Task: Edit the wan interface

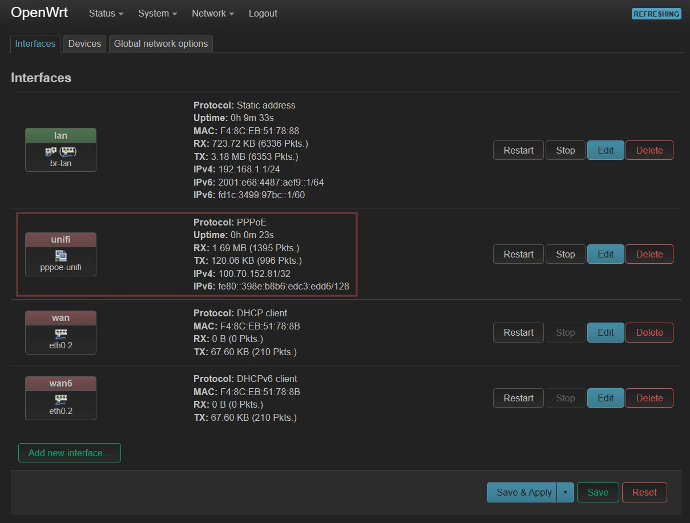Action: pyautogui.click(x=606, y=332)
